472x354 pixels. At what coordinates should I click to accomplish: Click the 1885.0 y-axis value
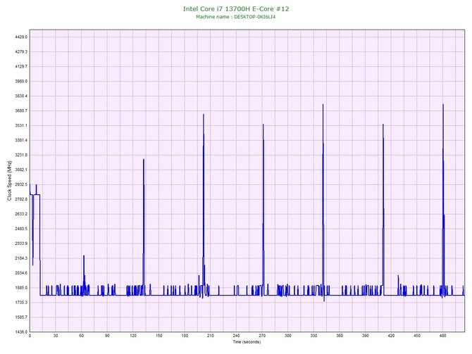pyautogui.click(x=21, y=288)
